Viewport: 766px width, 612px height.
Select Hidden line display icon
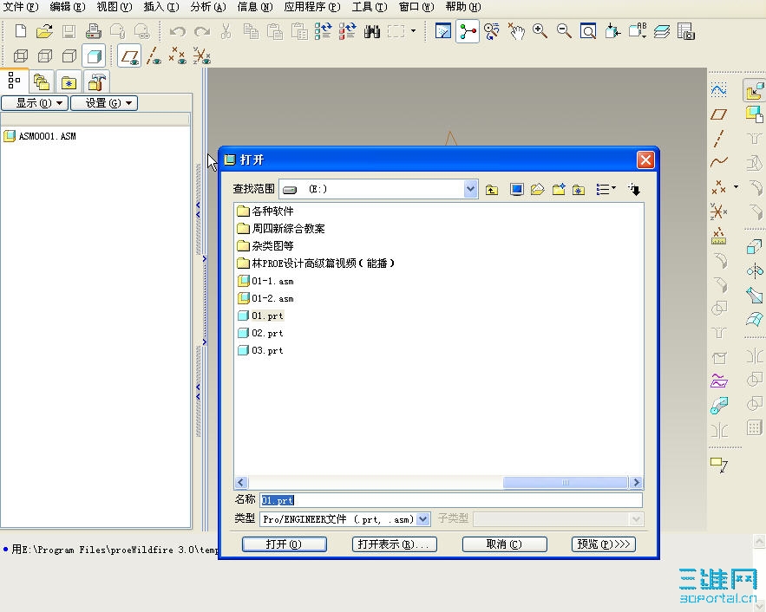click(45, 56)
